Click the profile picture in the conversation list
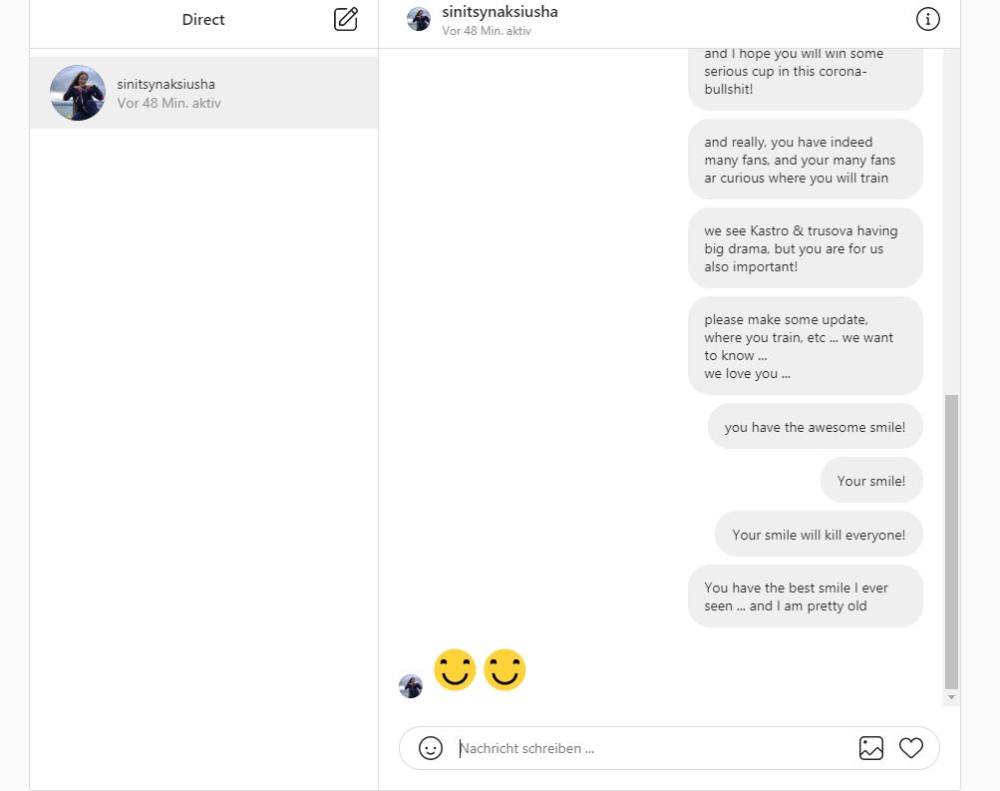Viewport: 1000px width, 791px height. point(78,93)
